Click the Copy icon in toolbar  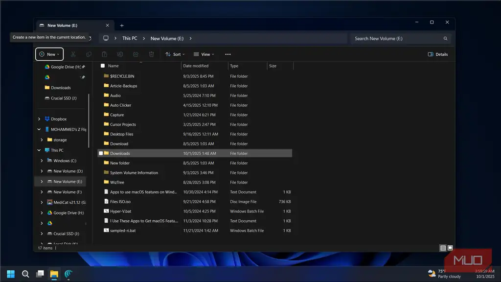point(89,54)
